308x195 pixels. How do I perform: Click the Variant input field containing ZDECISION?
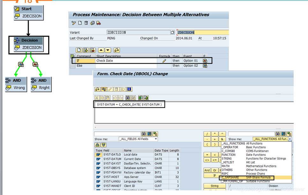(x=138, y=32)
